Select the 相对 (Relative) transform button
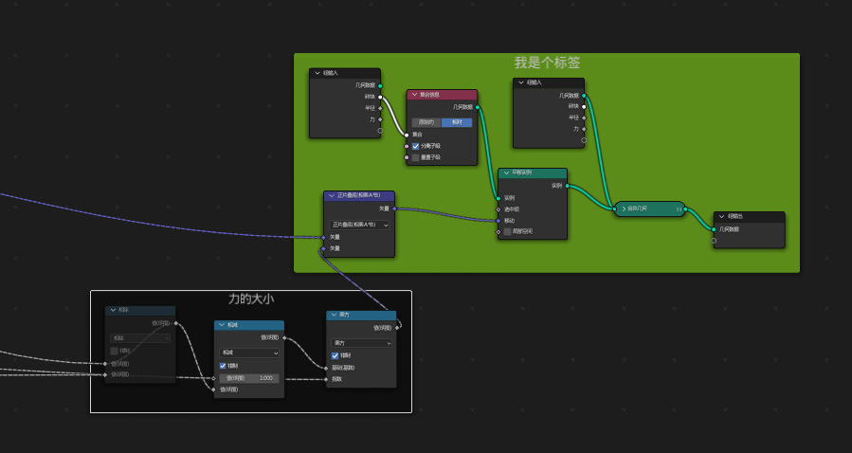The height and width of the screenshot is (453, 852). pos(457,122)
